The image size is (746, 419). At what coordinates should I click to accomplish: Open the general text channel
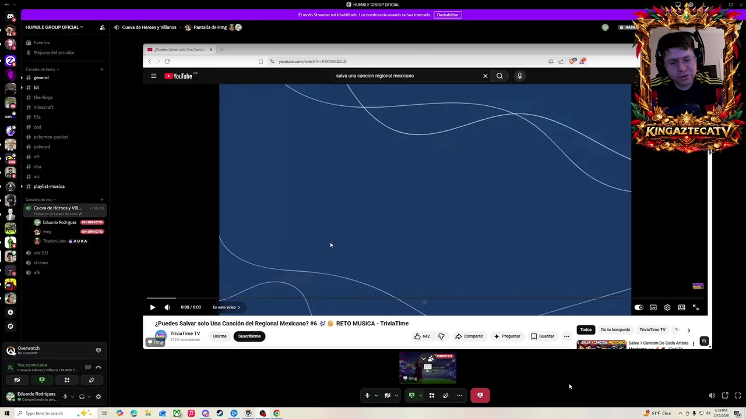point(41,77)
